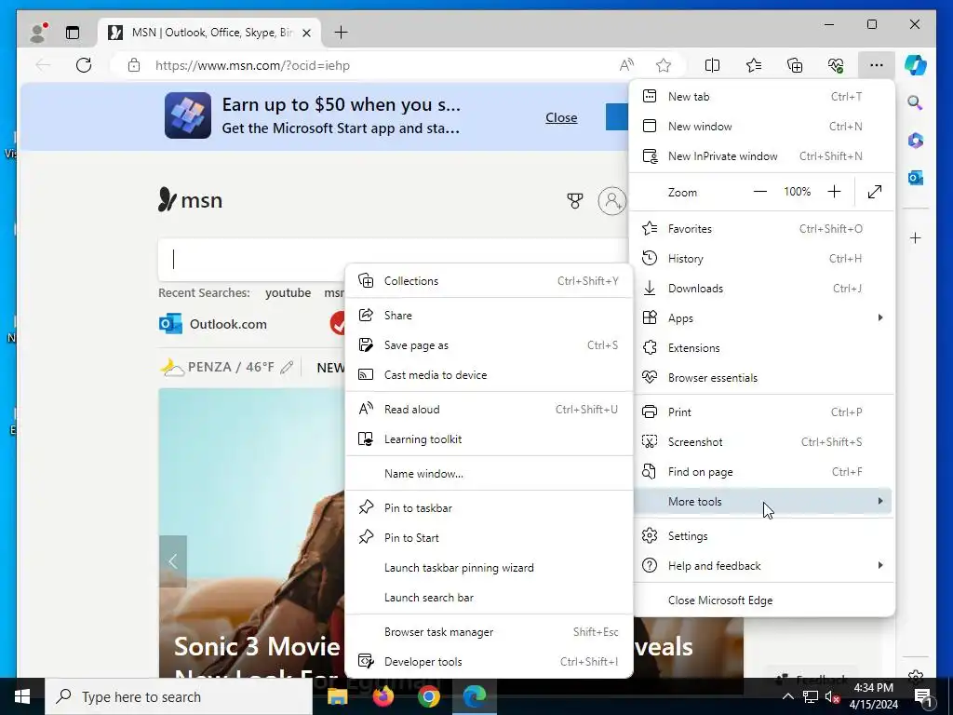Select Read aloud in the submenu

[x=489, y=410]
